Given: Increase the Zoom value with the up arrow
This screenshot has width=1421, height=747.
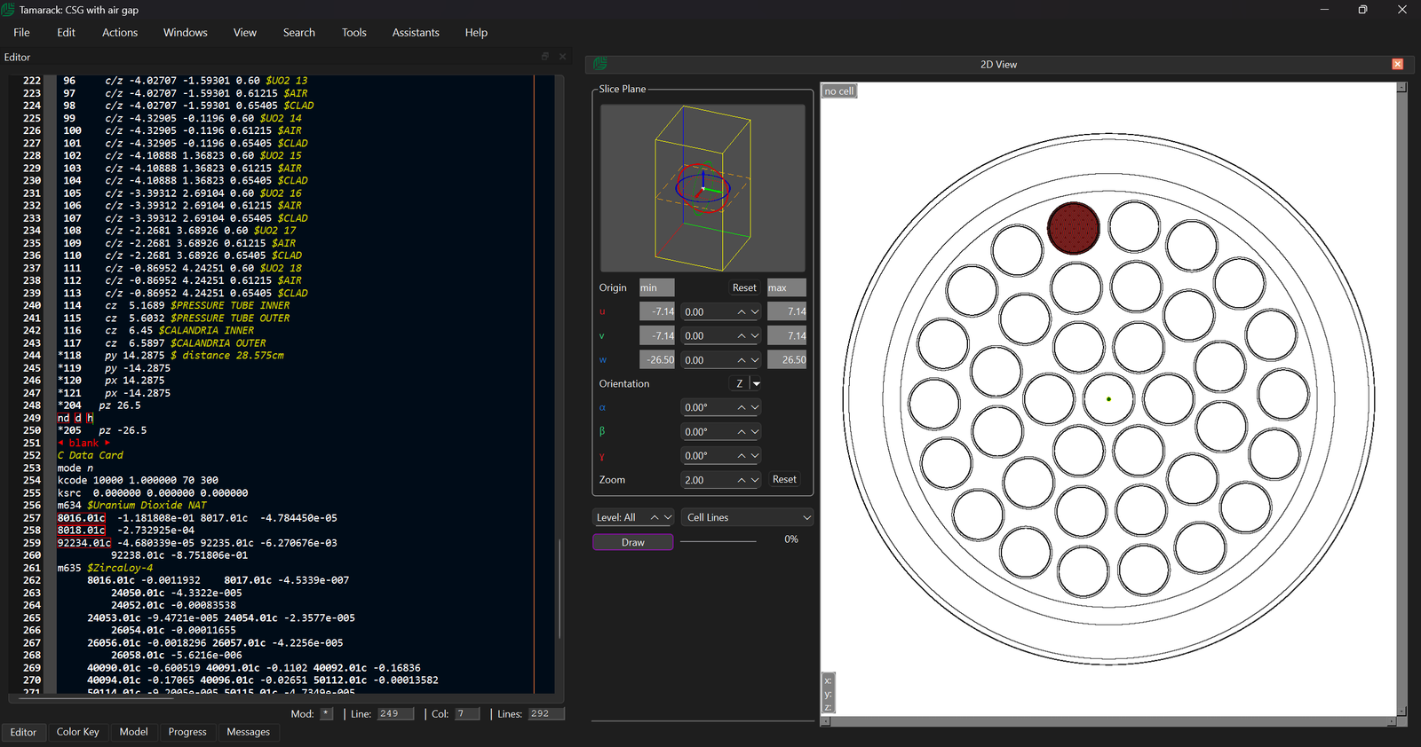Looking at the screenshot, I should coord(742,480).
